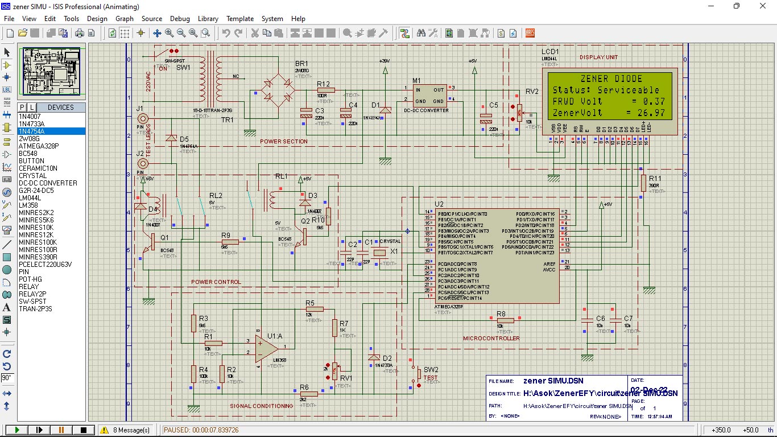Stop the simulation

coord(83,430)
